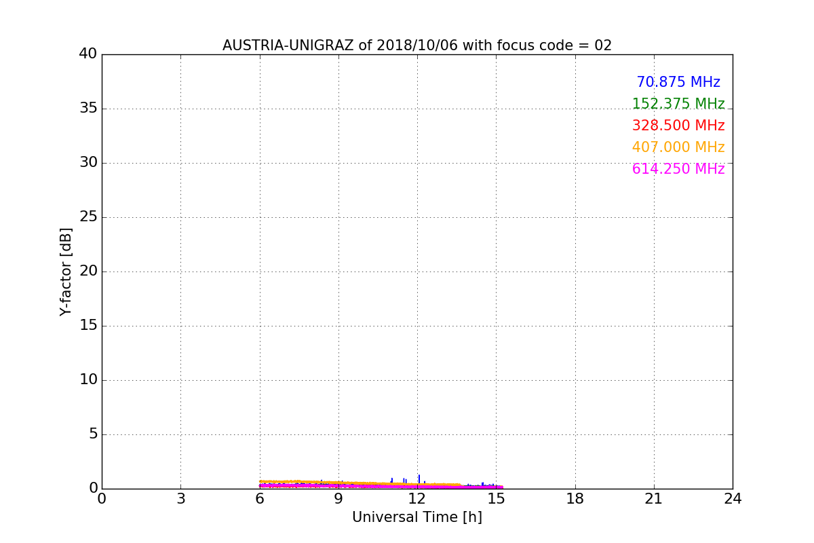Screen dimensions: 814x543
Task: Click the plot title AUSTRIA-UNIGRAZ of 2018/10/06
Action: [x=417, y=45]
